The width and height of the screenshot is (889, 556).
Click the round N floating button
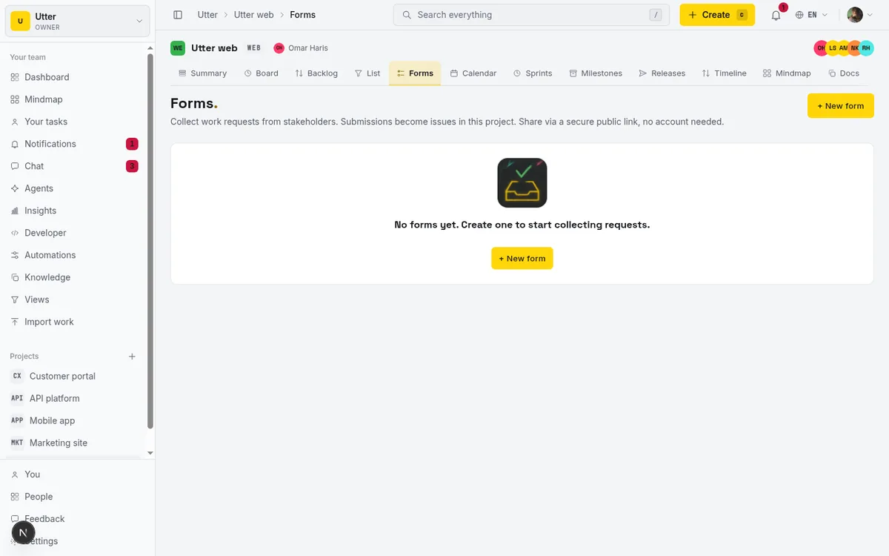tap(23, 532)
